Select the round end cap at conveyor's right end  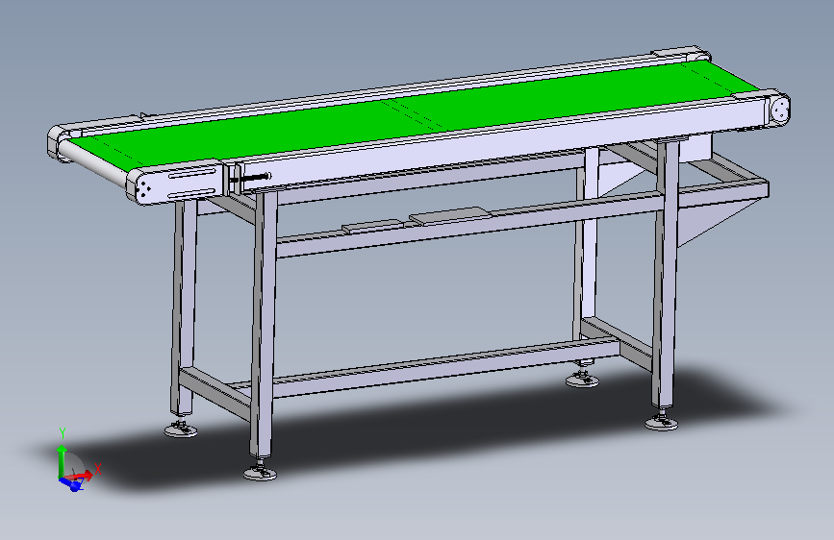pyautogui.click(x=780, y=110)
